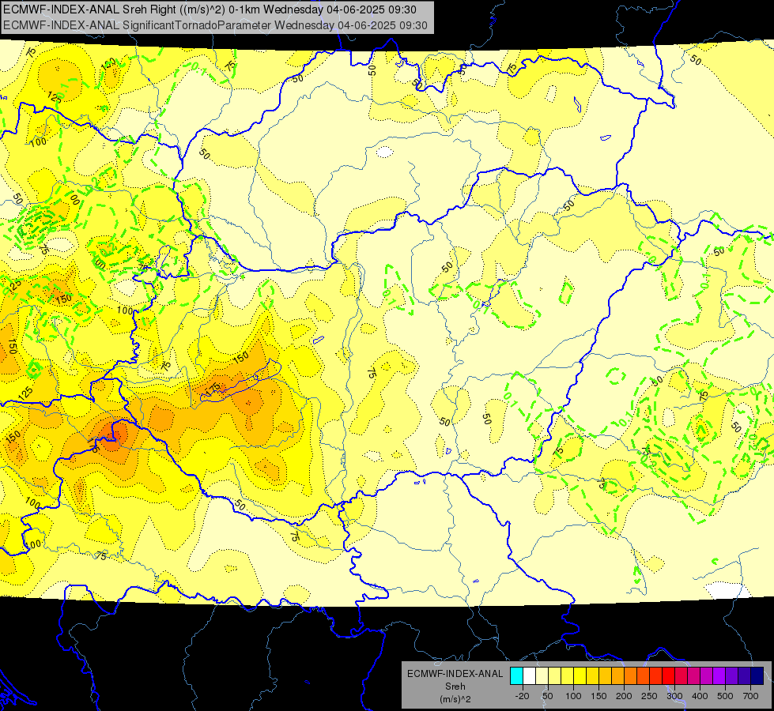This screenshot has height=711, width=774.
Task: Click the 300 tick label on the legend
Action: tap(675, 696)
